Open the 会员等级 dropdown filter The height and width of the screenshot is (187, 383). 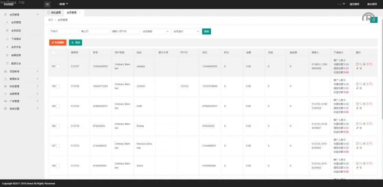[x=156, y=31]
